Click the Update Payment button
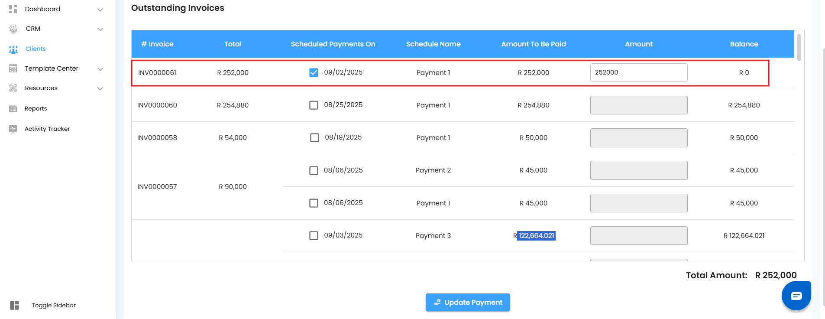 468,303
